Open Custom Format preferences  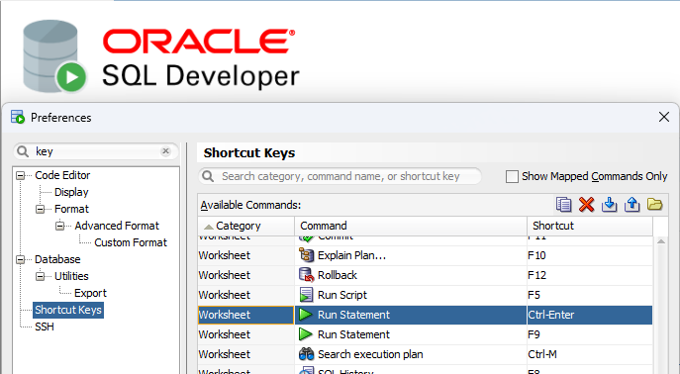131,242
